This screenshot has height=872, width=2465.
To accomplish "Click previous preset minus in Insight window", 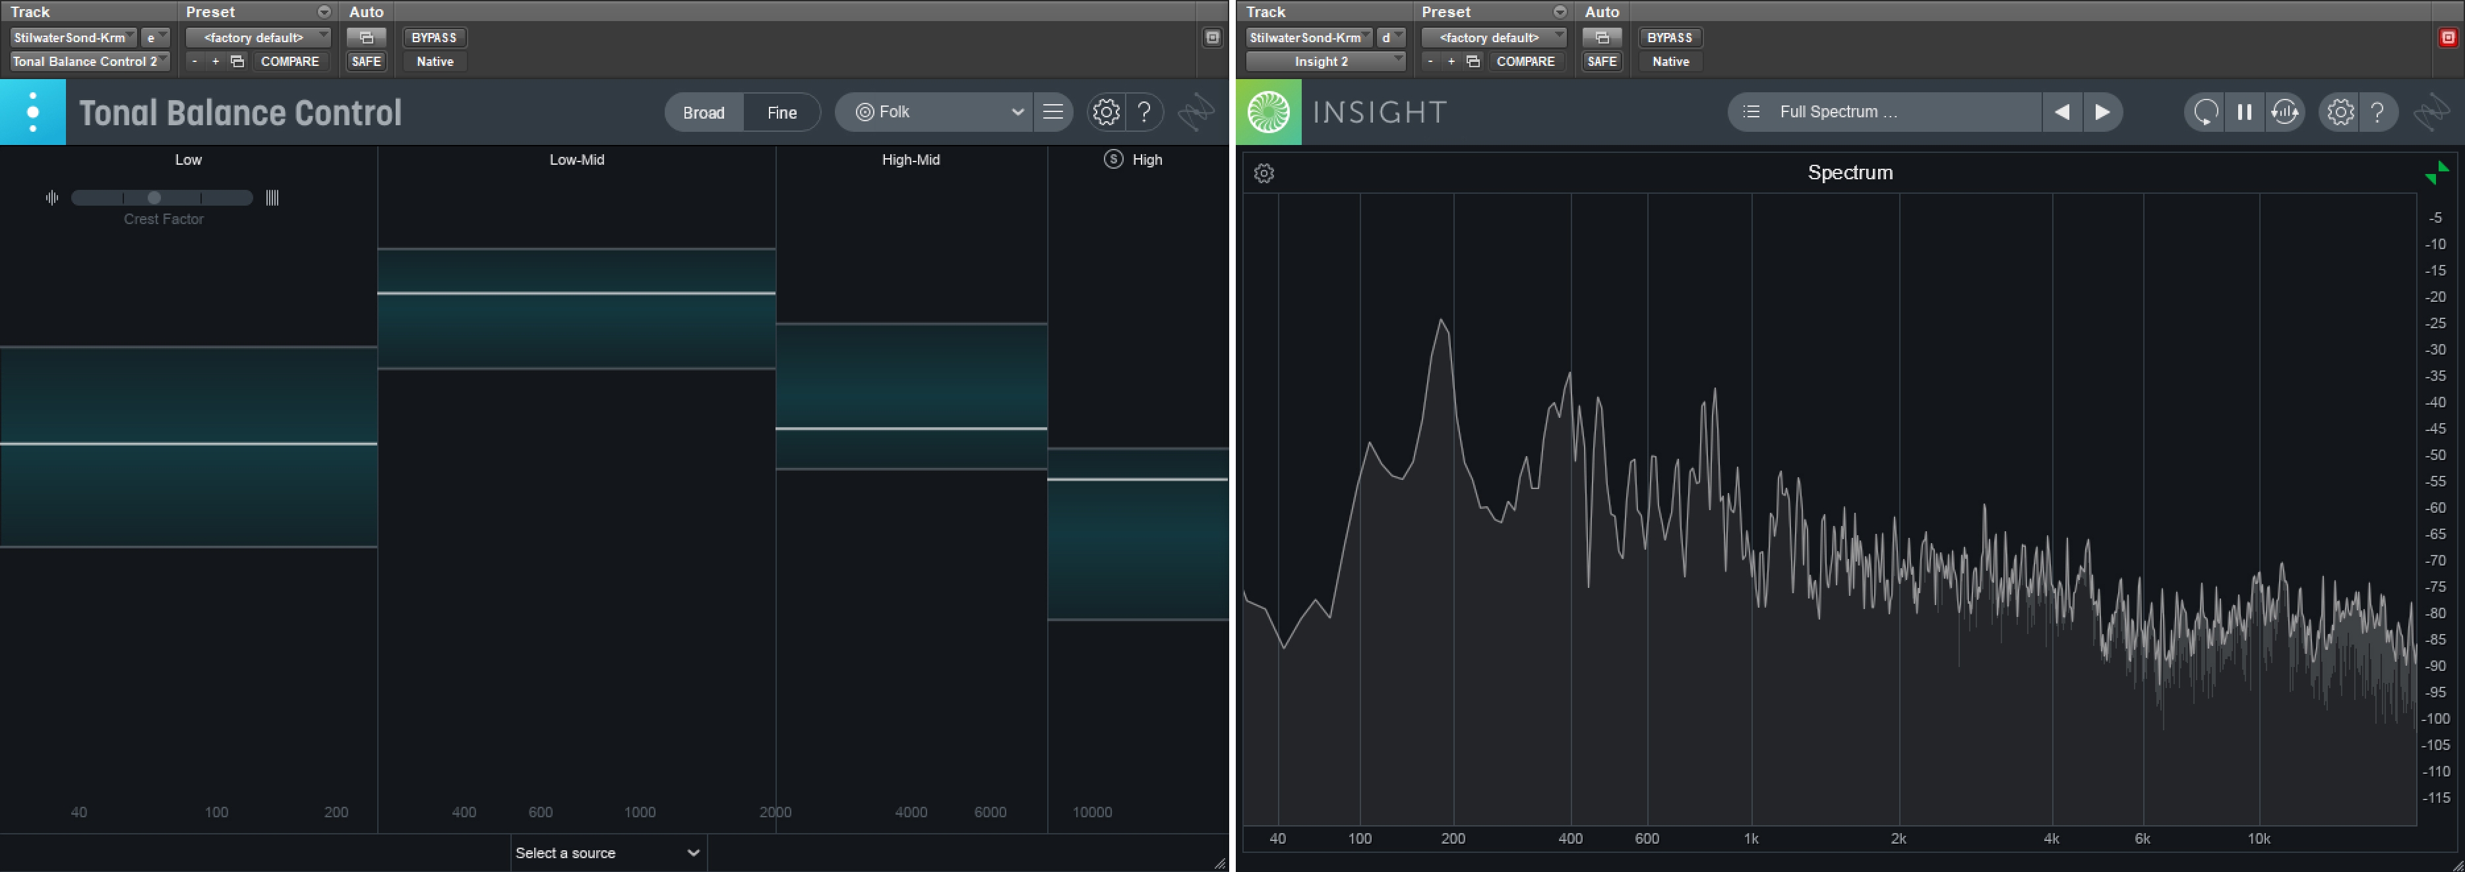I will pyautogui.click(x=1430, y=61).
